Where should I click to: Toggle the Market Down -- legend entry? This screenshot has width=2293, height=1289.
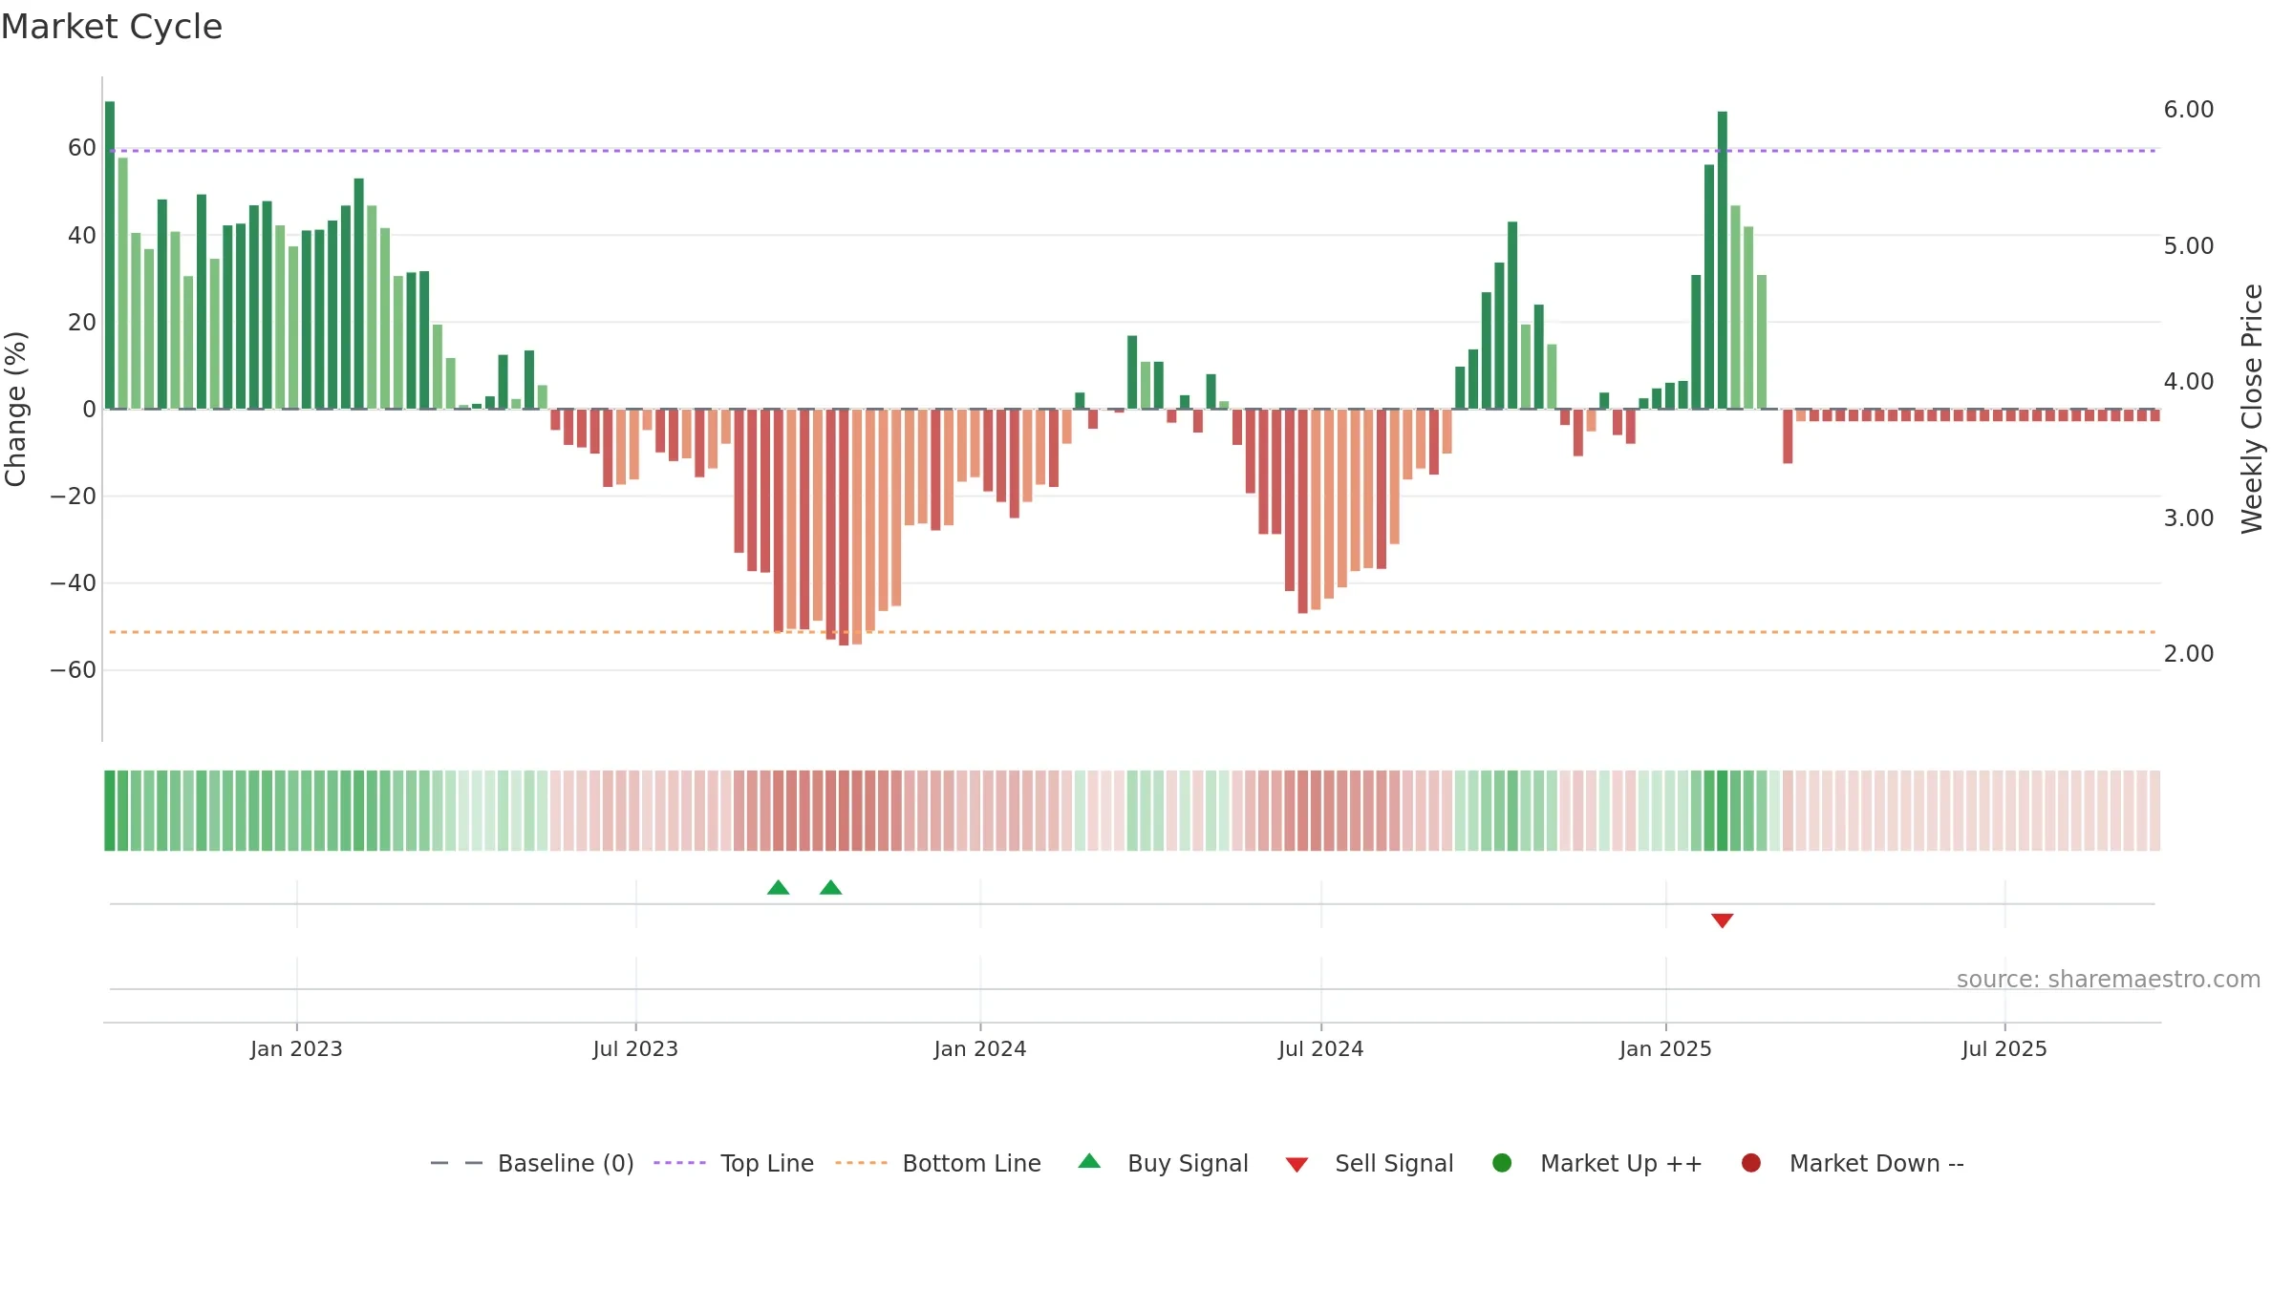1853,1163
